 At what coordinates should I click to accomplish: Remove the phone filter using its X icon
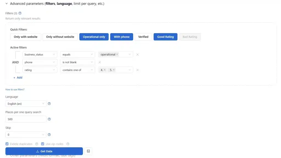[x=99, y=62]
